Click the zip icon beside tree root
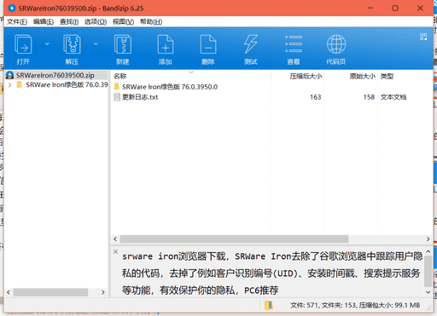The image size is (437, 316). (9, 75)
